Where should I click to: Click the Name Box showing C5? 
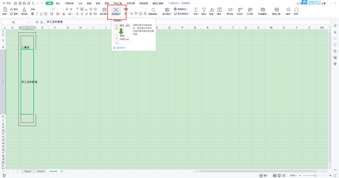point(14,22)
